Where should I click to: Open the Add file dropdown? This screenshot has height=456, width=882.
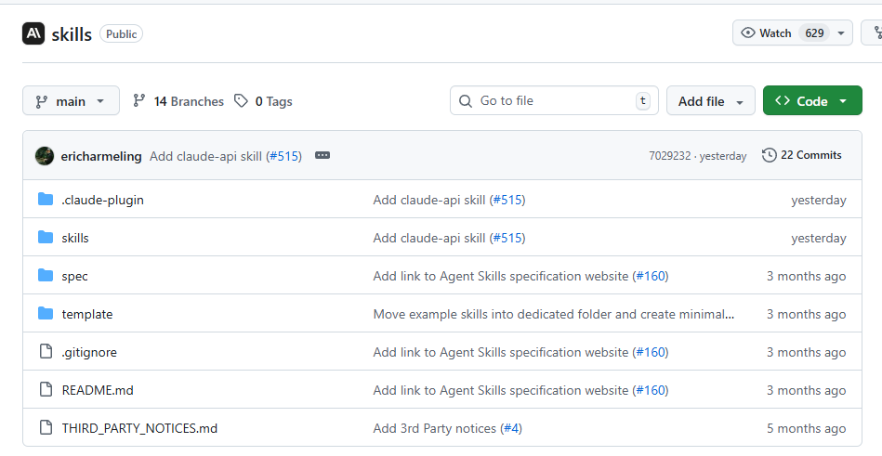click(710, 100)
